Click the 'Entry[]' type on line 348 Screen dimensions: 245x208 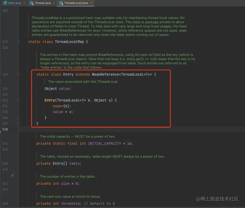tap(60, 164)
